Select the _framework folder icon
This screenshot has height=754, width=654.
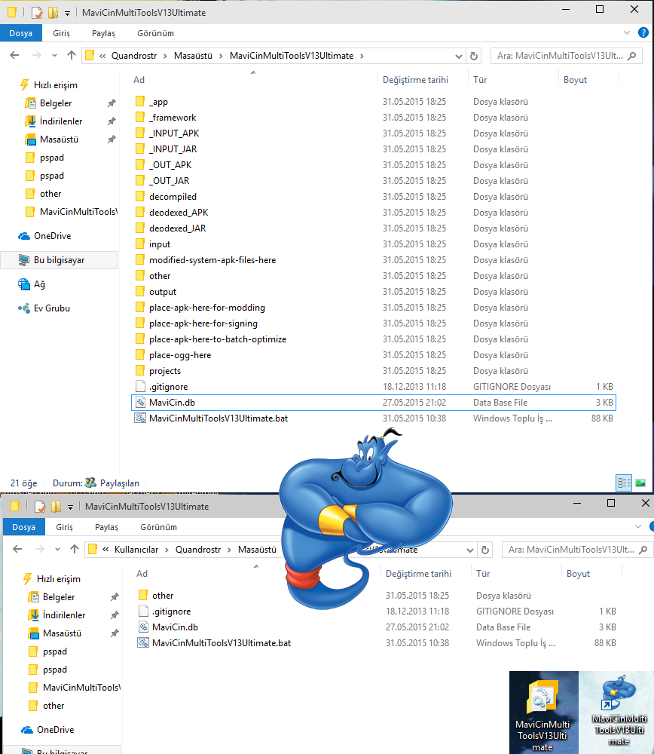click(140, 118)
